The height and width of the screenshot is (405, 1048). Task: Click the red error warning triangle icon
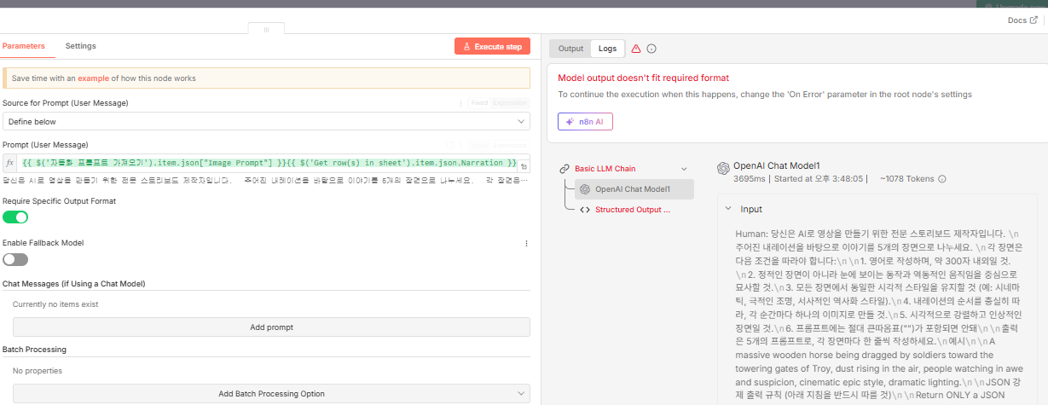[x=636, y=49]
